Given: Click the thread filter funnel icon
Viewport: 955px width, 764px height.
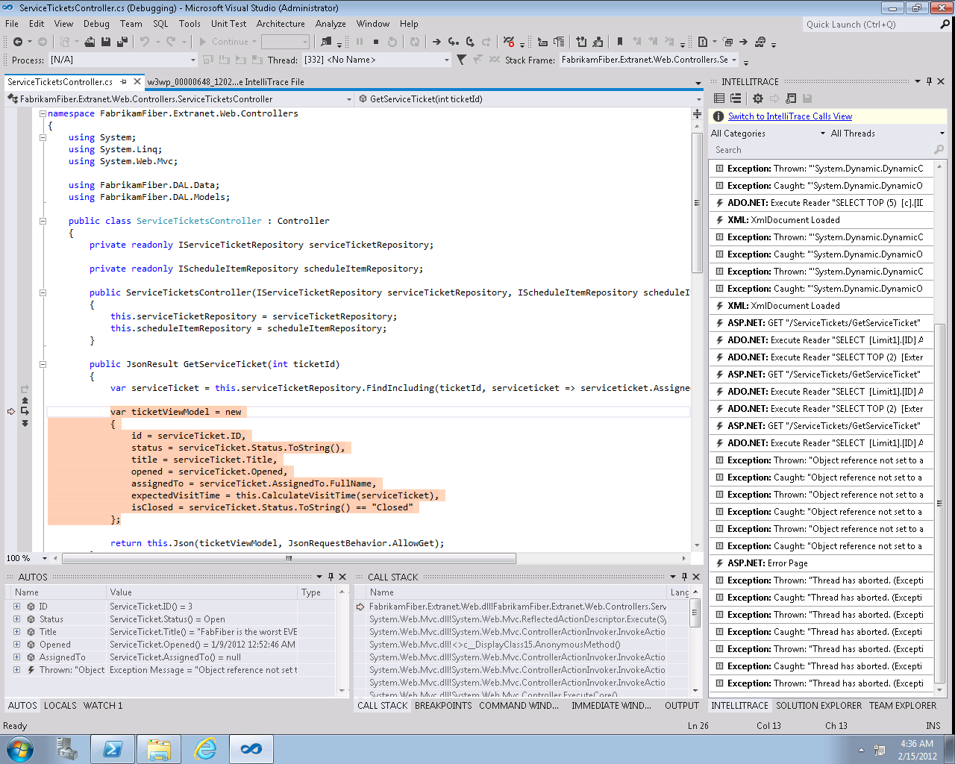Looking at the screenshot, I should point(462,60).
